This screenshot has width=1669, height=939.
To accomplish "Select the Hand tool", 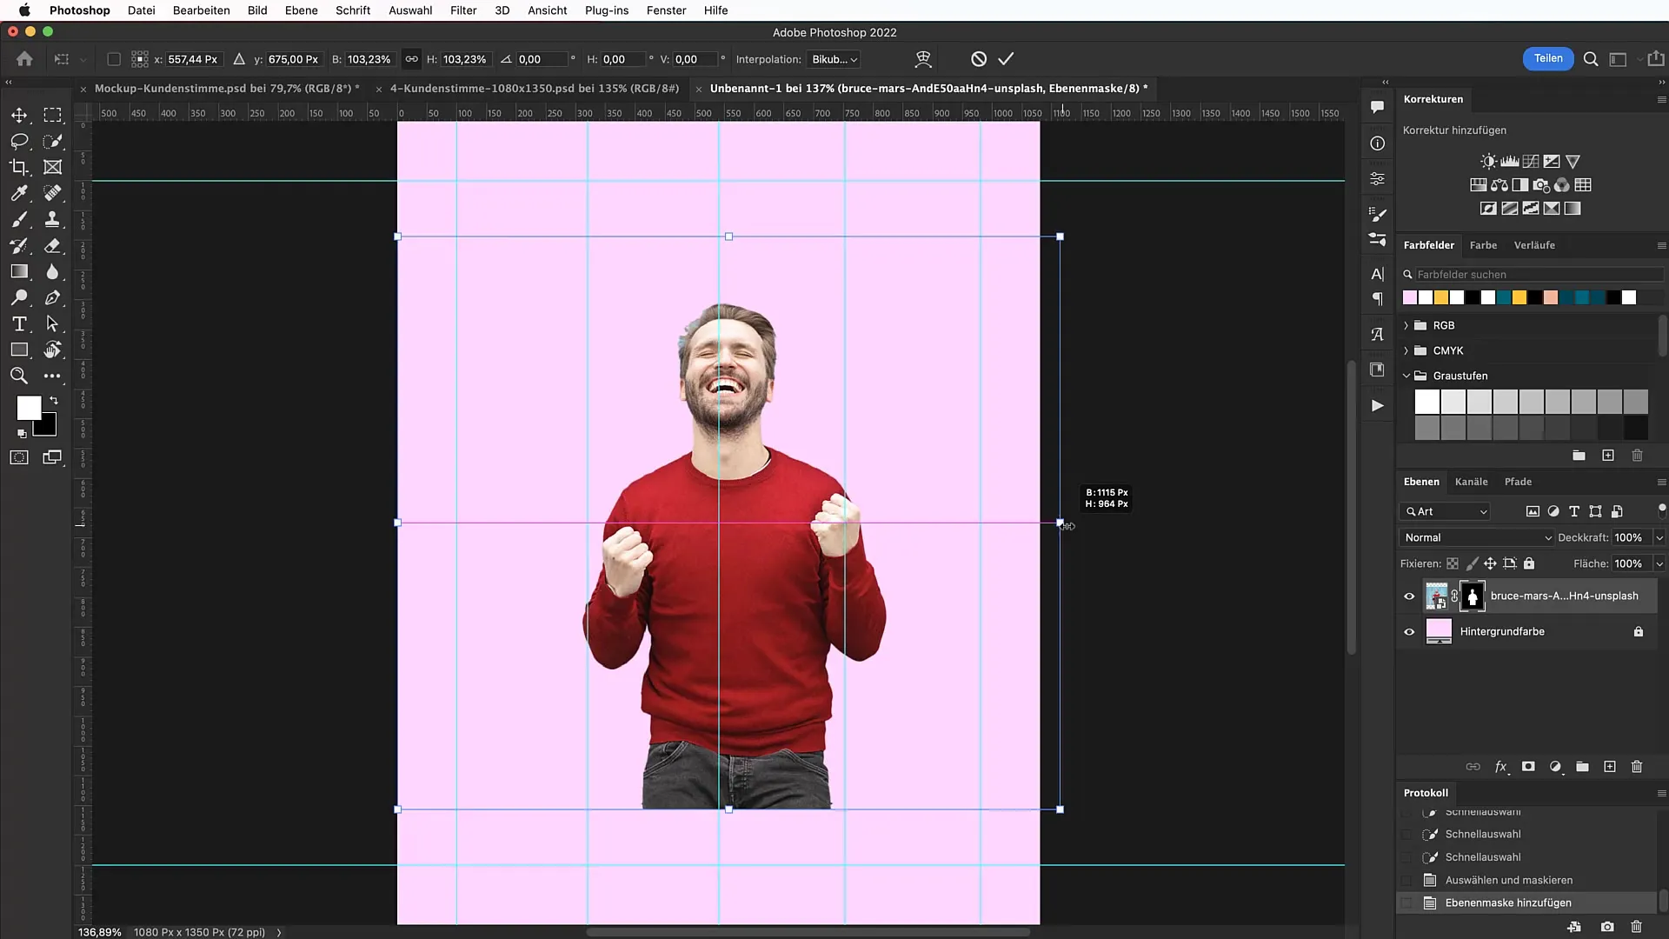I will click(53, 350).
